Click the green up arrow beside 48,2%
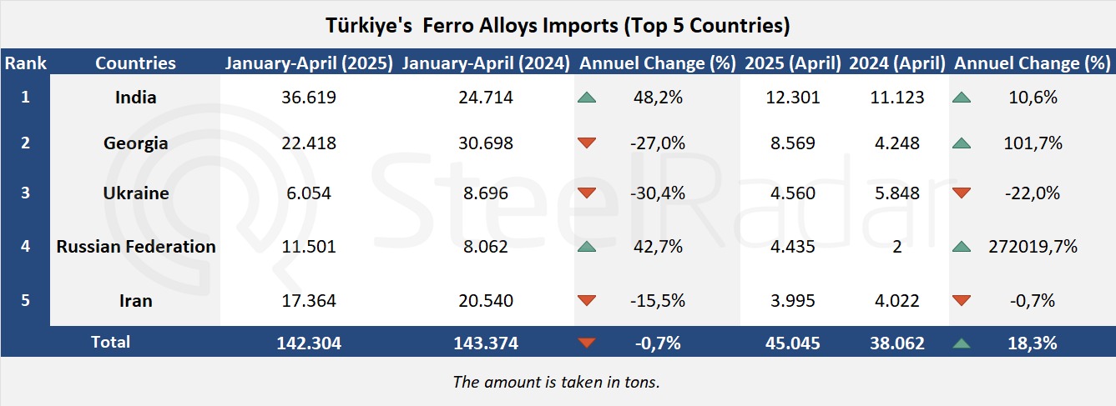The height and width of the screenshot is (406, 1116). click(x=587, y=98)
